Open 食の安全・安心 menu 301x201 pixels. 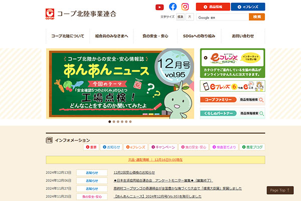pos(156,36)
